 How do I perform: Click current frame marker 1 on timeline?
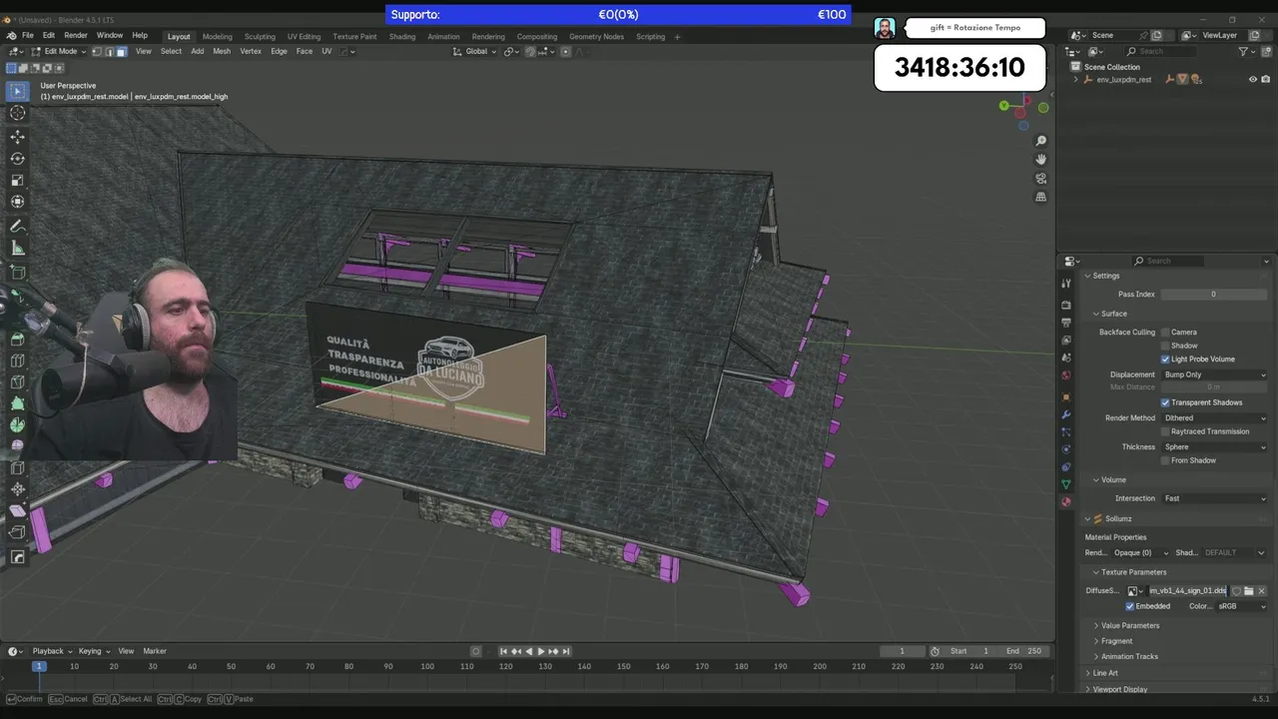39,666
